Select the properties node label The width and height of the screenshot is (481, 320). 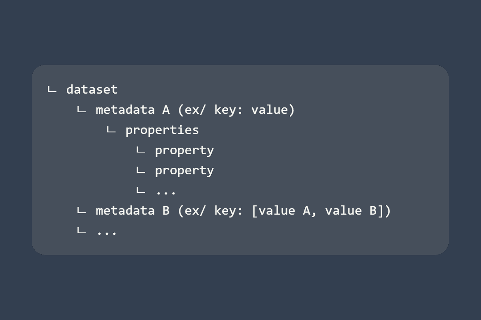[162, 130]
